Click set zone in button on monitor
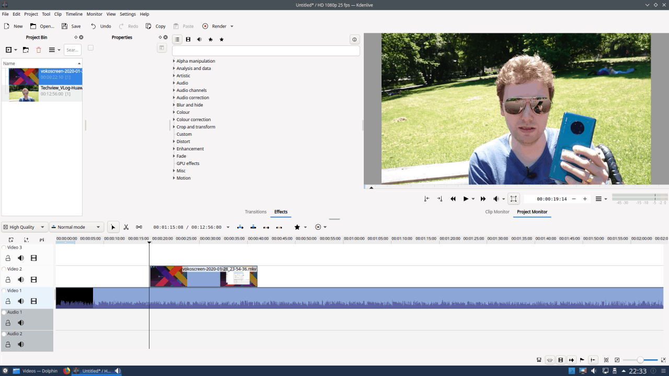 point(427,199)
